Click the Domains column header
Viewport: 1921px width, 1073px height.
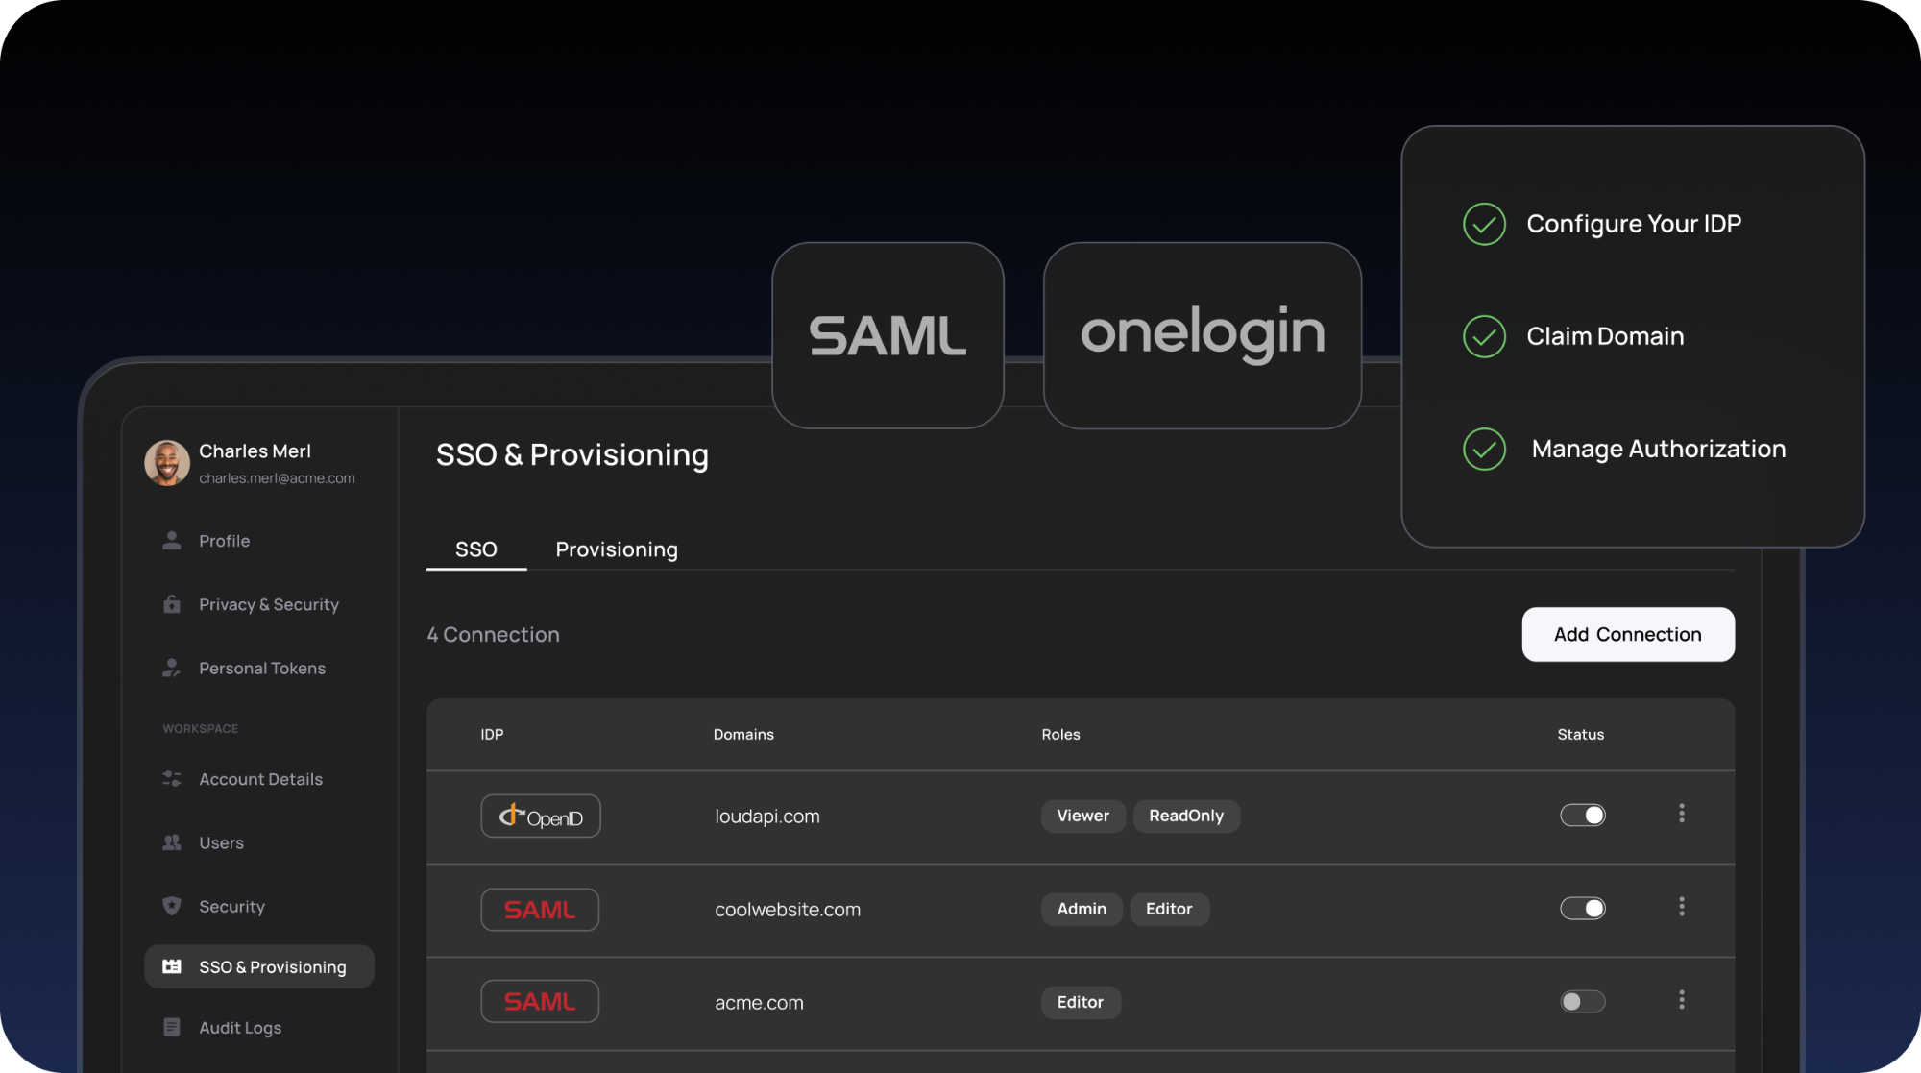[743, 734]
